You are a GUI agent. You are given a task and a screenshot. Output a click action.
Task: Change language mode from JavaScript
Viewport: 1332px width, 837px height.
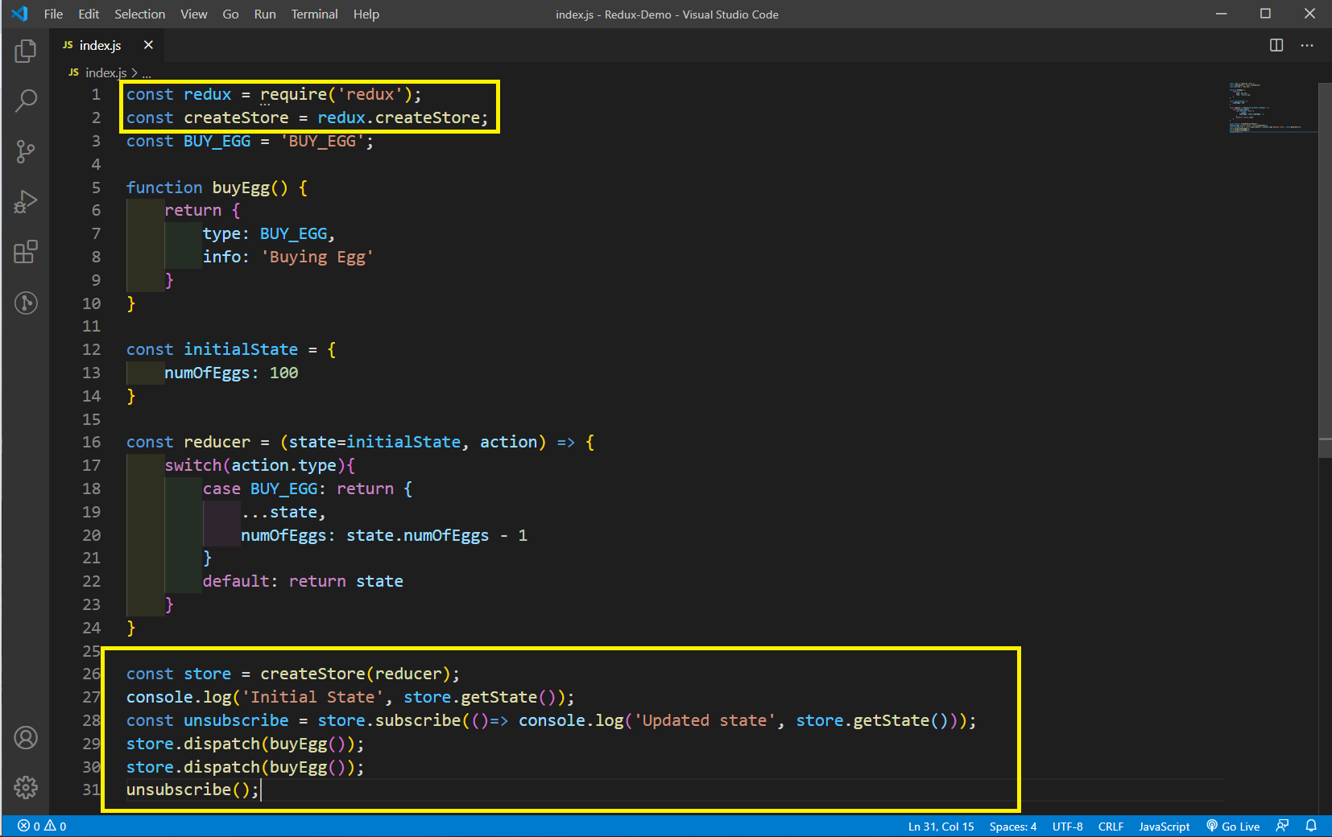click(1164, 826)
